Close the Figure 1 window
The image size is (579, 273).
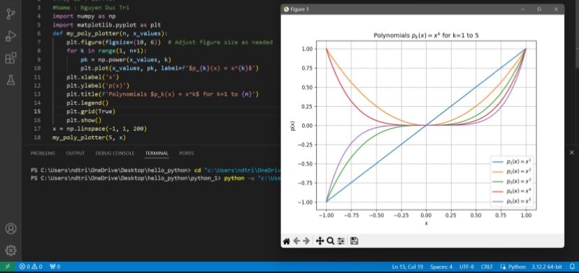coord(556,9)
